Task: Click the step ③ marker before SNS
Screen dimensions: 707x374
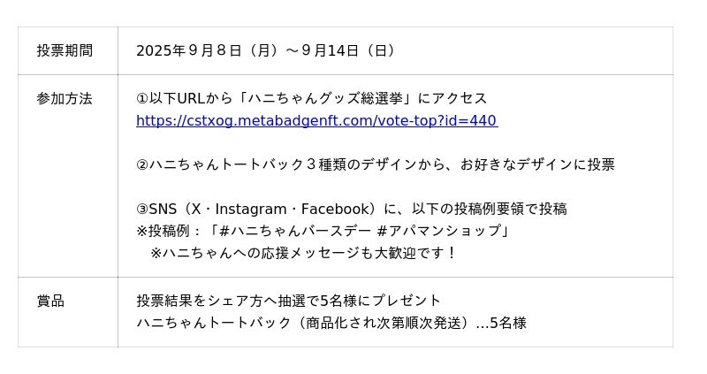Action: click(x=141, y=210)
